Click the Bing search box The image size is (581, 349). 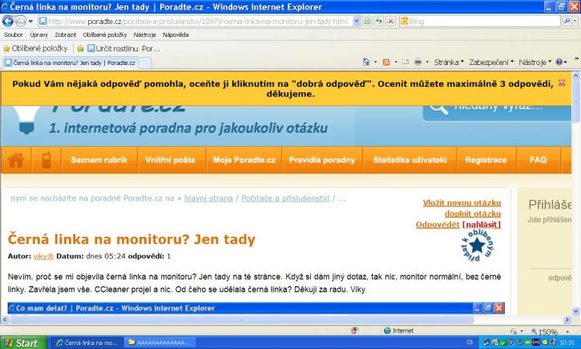(480, 22)
